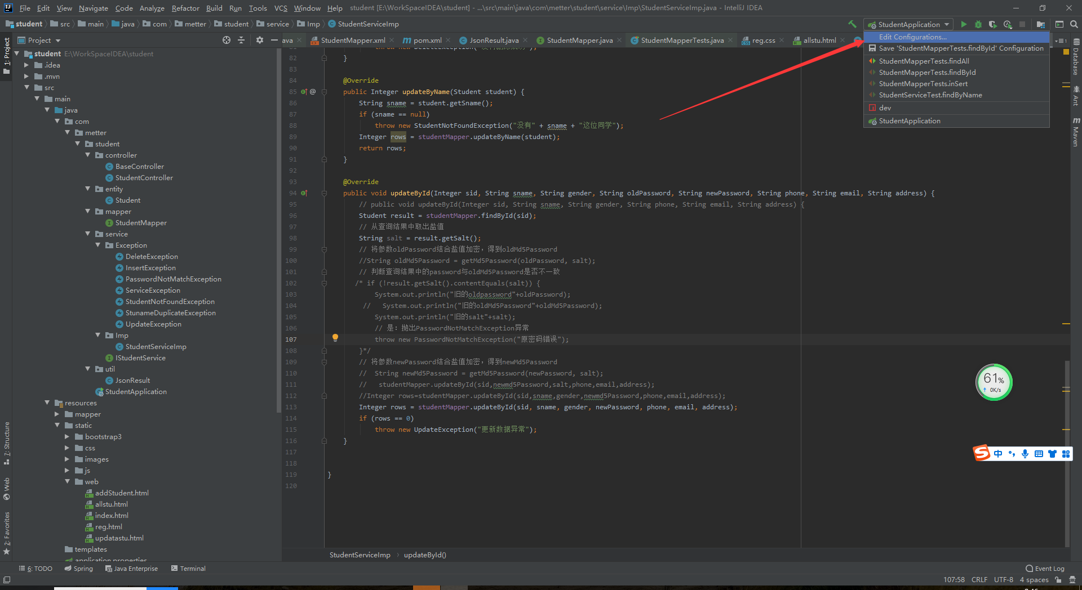Click the Project panel vertical scrollbar
Screen dimensions: 1082x590
coord(279,231)
